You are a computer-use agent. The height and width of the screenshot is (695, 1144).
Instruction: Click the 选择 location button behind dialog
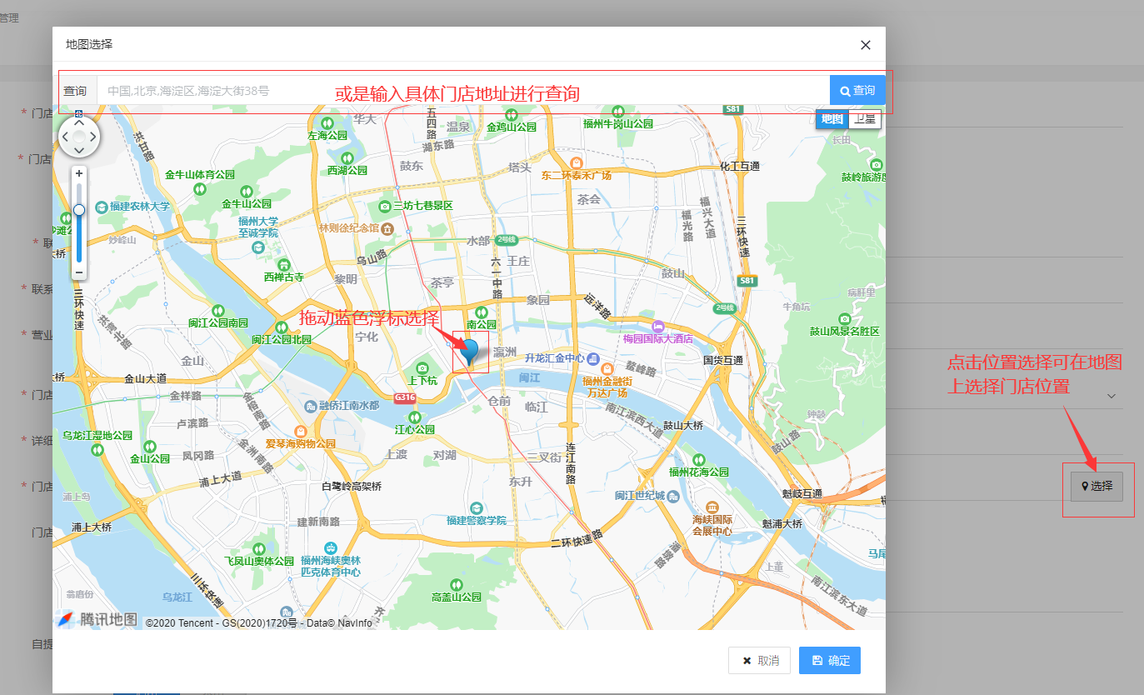[x=1097, y=486]
